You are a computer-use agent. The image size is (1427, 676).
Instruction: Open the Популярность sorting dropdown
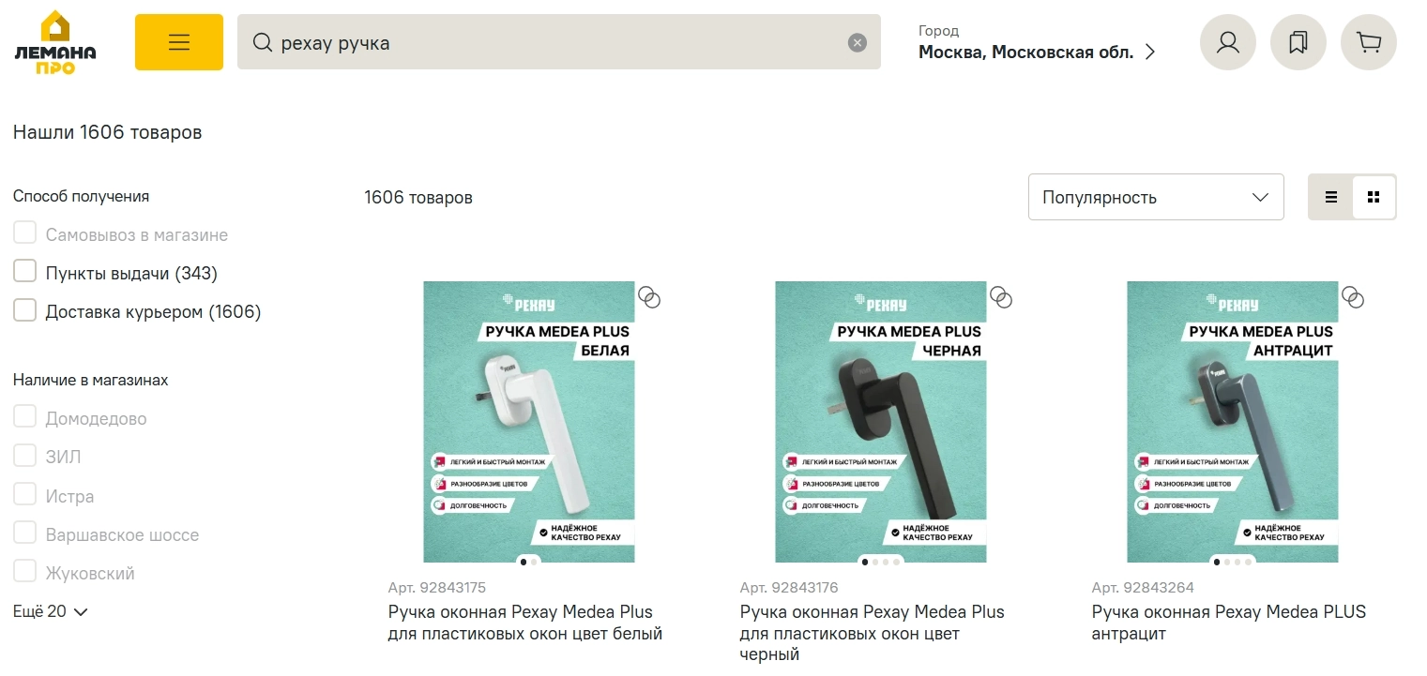tap(1155, 197)
